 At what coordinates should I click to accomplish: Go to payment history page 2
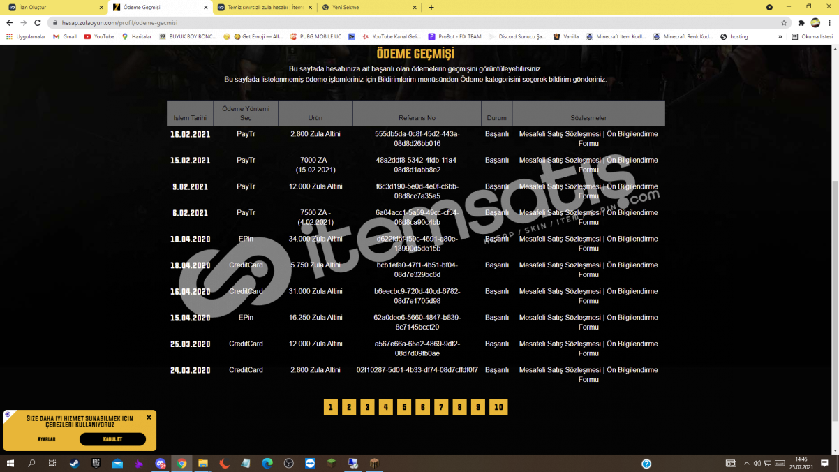[x=349, y=407]
